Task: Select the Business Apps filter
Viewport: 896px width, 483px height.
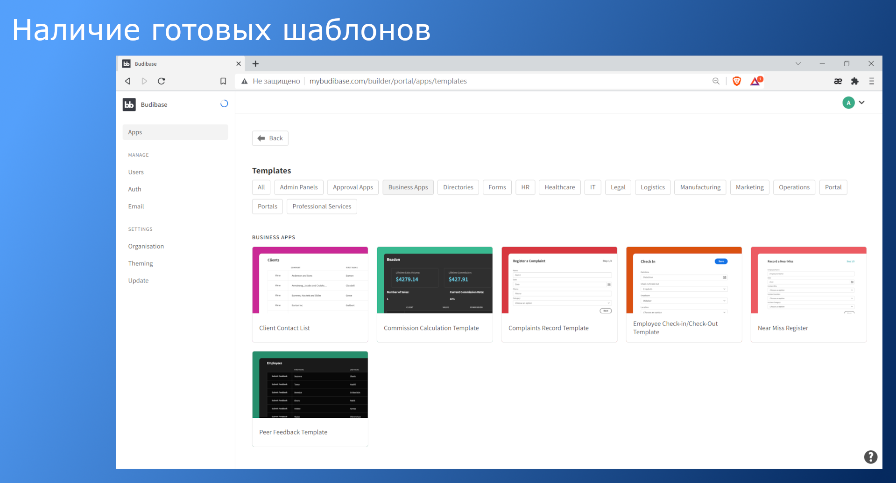Action: click(408, 187)
